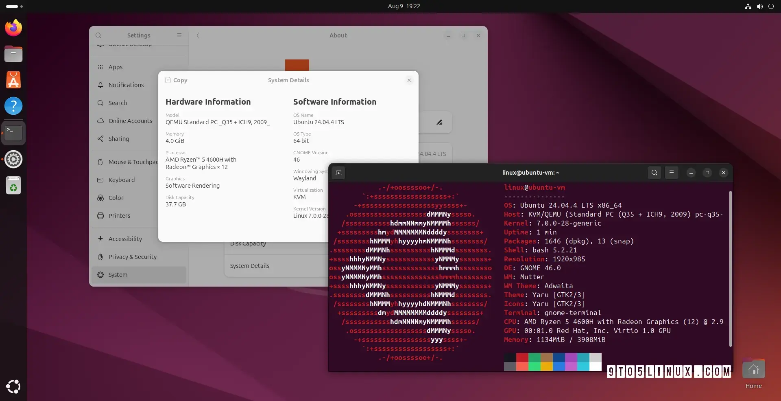Click the 'Uptime: 1 min' Terminal line
Screen dimensions: 781x401
530,232
